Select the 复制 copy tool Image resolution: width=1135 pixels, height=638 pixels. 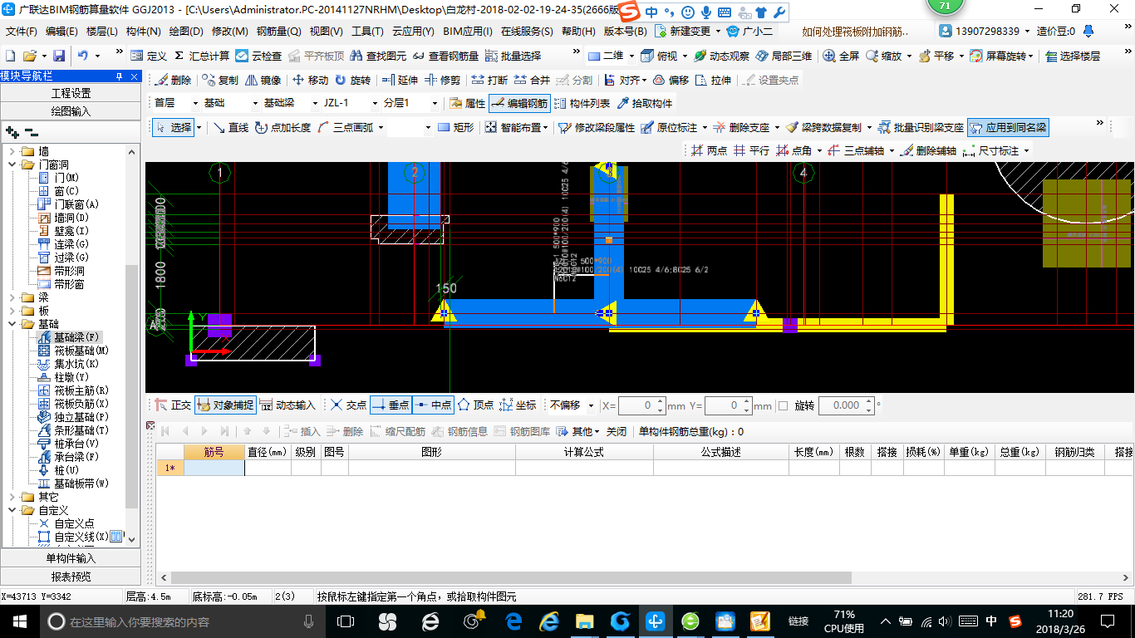pyautogui.click(x=220, y=81)
